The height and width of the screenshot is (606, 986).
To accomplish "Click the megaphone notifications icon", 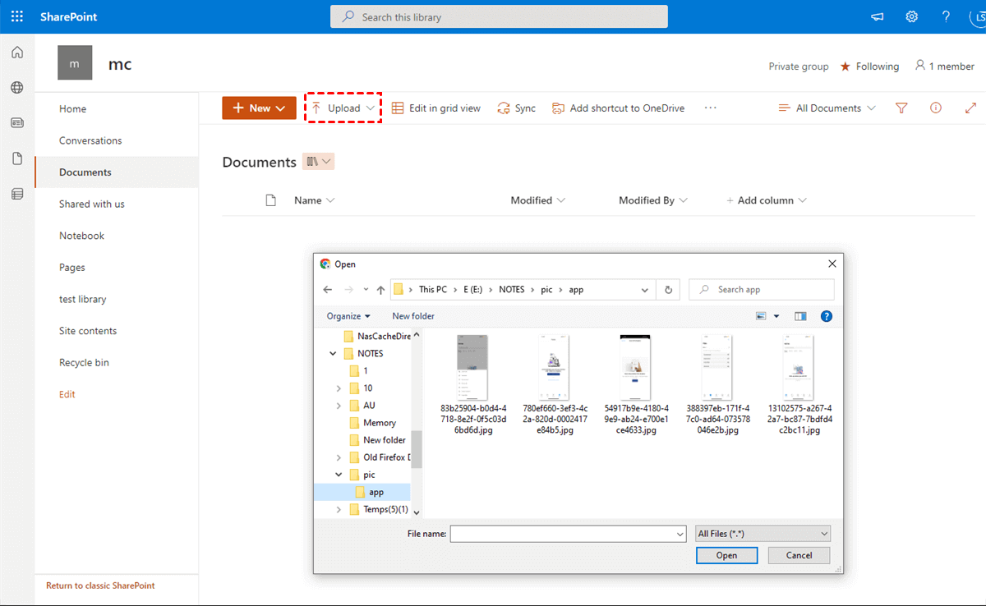I will click(x=878, y=16).
